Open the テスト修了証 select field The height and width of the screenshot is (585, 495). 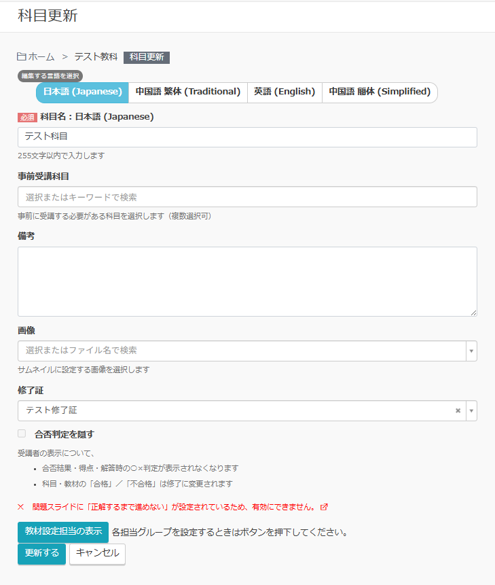point(234,410)
